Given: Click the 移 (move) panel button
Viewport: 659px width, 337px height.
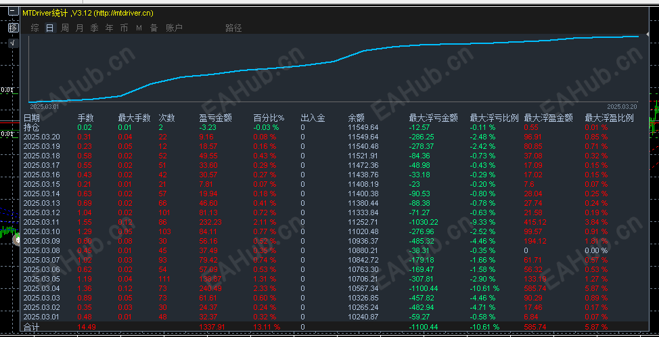Looking at the screenshot, I should [14, 28].
